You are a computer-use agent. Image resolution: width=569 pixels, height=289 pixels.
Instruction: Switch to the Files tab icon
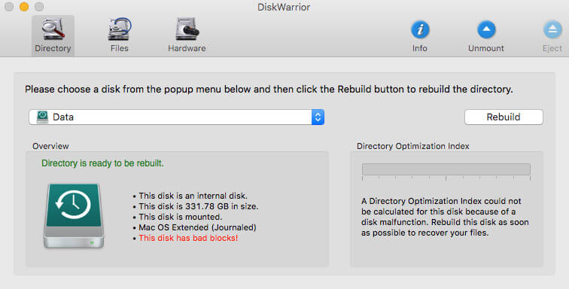pyautogui.click(x=120, y=29)
